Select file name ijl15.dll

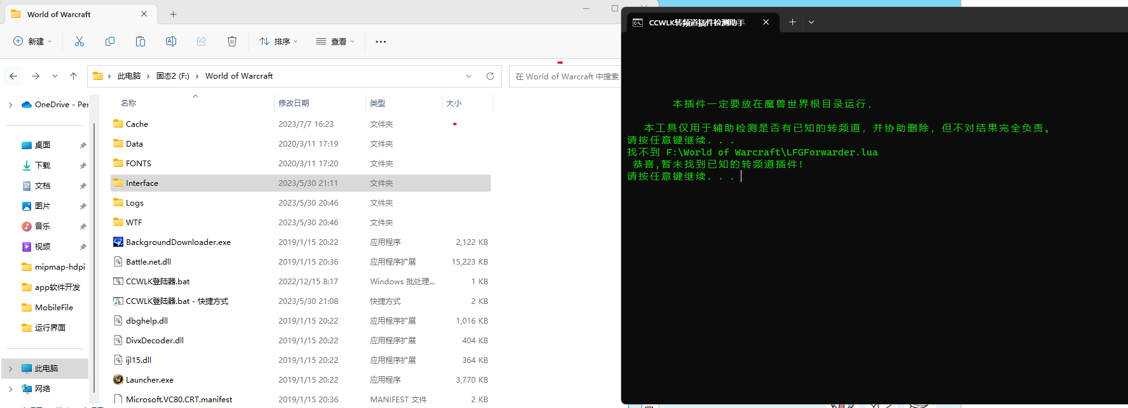(x=139, y=360)
